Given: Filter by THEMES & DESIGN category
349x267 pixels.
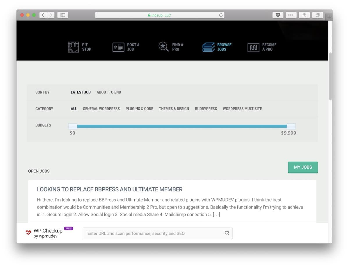Looking at the screenshot, I should [174, 109].
